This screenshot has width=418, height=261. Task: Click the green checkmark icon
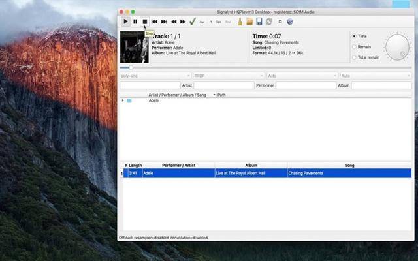point(193,22)
